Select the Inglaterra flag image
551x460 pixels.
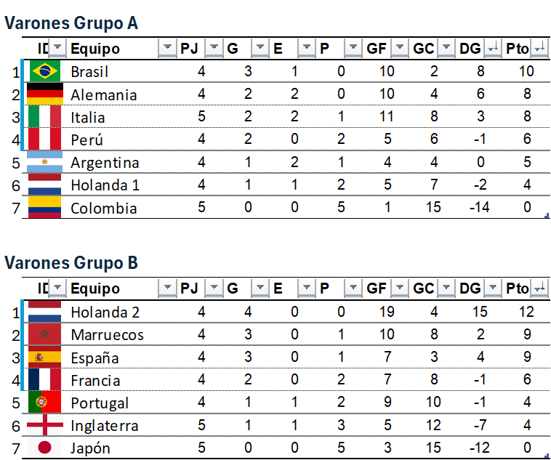pyautogui.click(x=45, y=425)
